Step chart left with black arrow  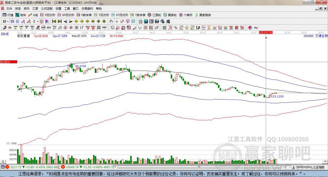point(65,21)
